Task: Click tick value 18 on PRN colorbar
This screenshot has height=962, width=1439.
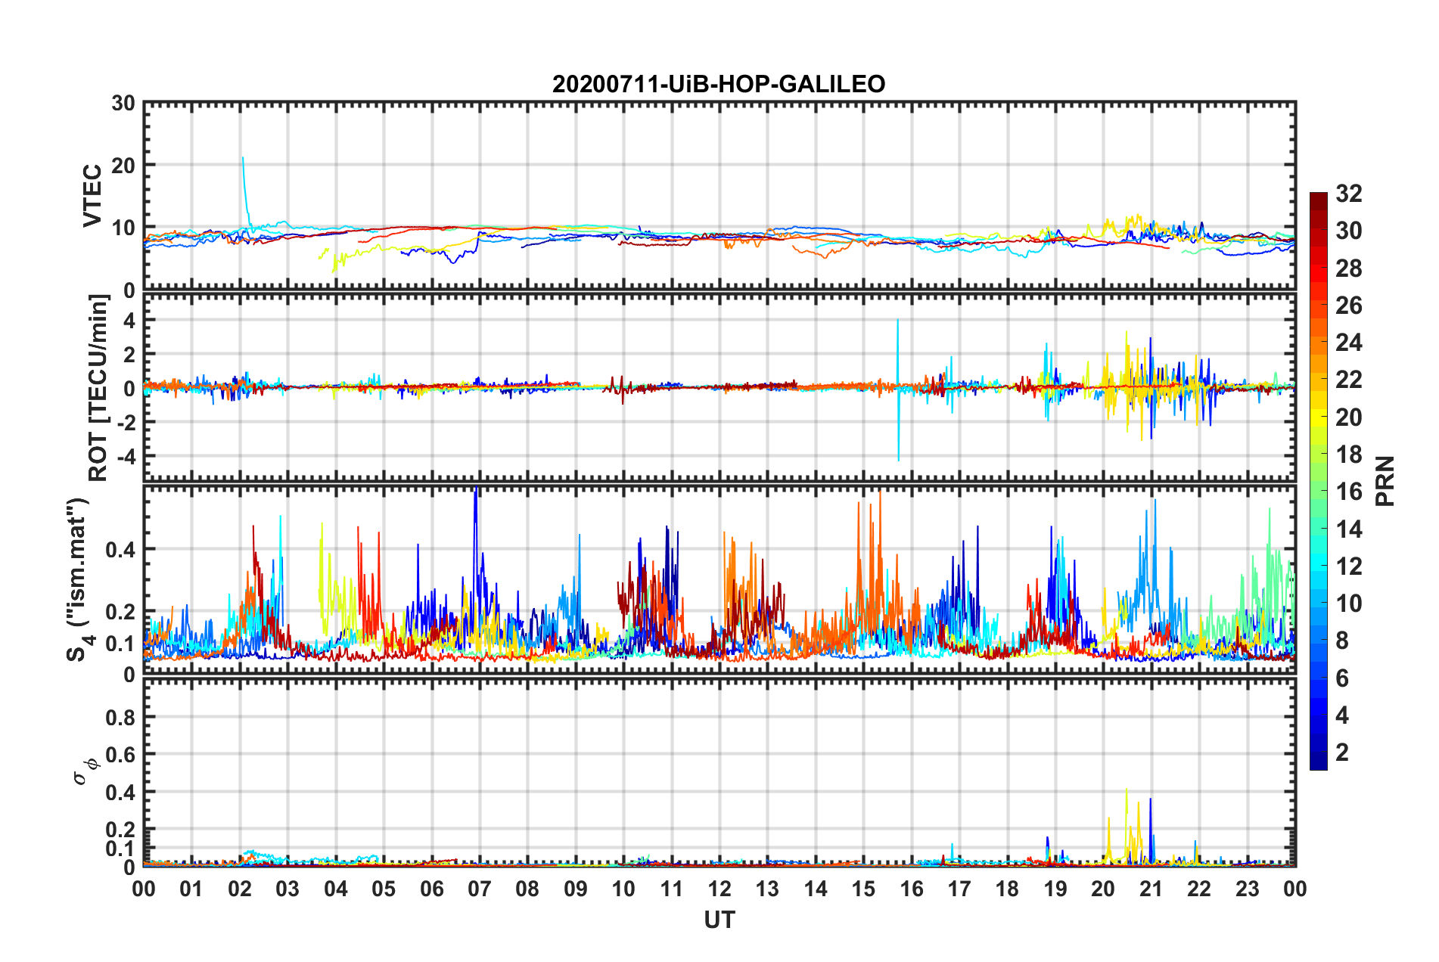Action: click(x=1348, y=455)
